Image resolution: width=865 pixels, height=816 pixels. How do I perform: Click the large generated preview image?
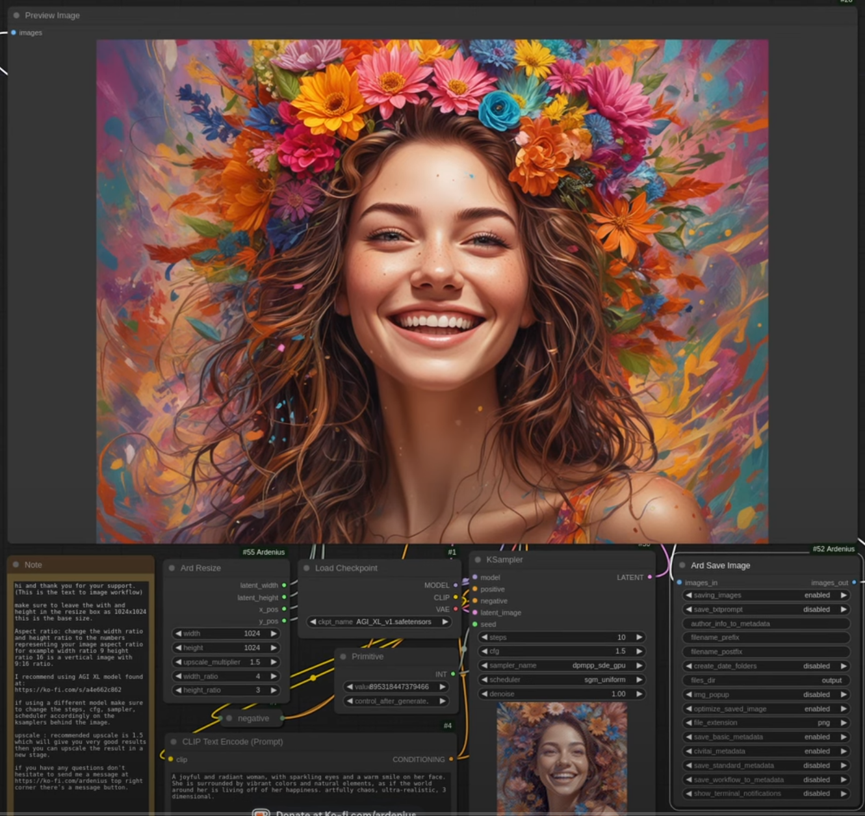(x=432, y=291)
